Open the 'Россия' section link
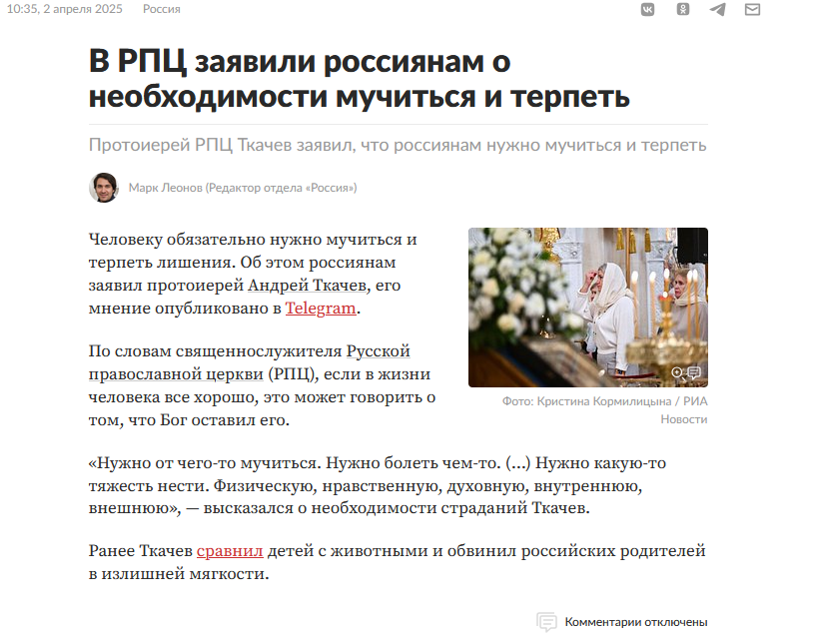This screenshot has height=635, width=826. (x=161, y=9)
